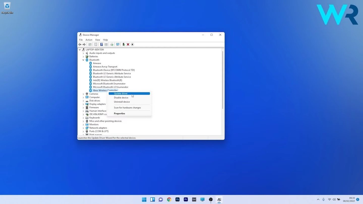Open the clock showing 09.33 08/02/2022
Viewport: 363px width, 204px height.
point(349,199)
